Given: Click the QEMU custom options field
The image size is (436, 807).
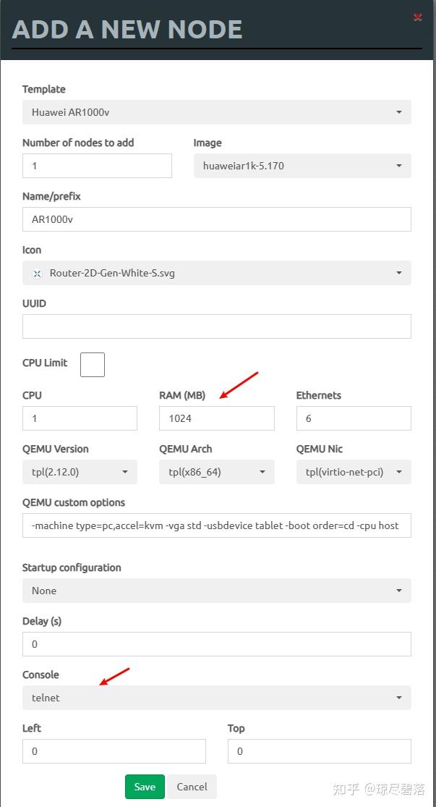Looking at the screenshot, I should coord(216,525).
